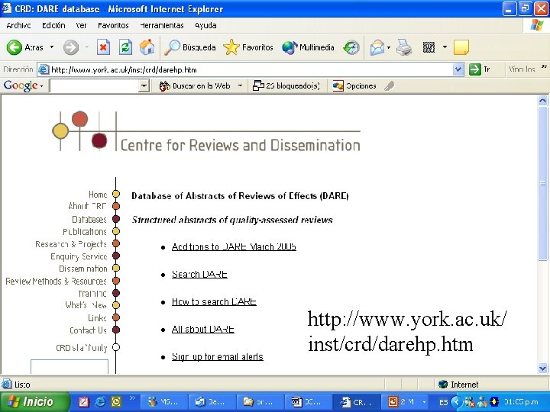The image size is (550, 412).
Task: Open the Mail icon dropdown arrow
Action: (389, 47)
